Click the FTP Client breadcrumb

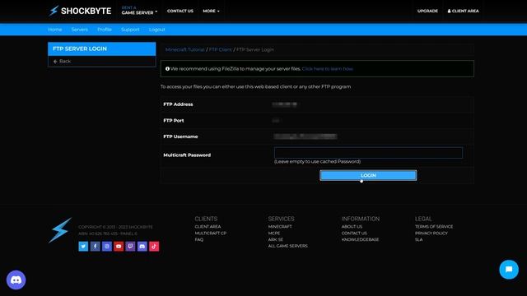click(x=221, y=49)
